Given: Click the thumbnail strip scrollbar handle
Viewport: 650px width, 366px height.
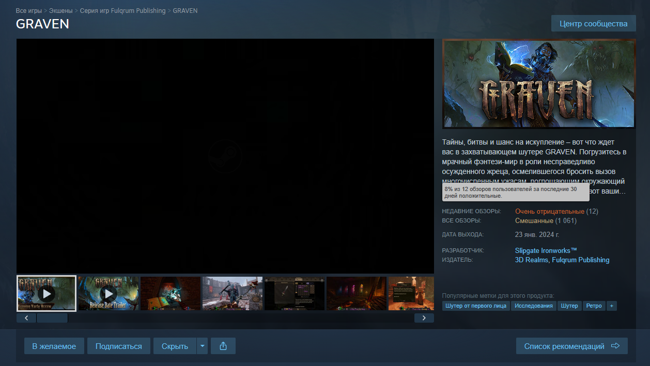Looking at the screenshot, I should pos(52,317).
